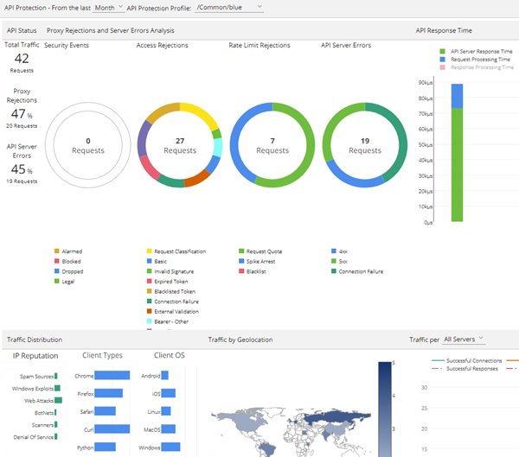Open the API Protection Profile dropdown

click(228, 7)
